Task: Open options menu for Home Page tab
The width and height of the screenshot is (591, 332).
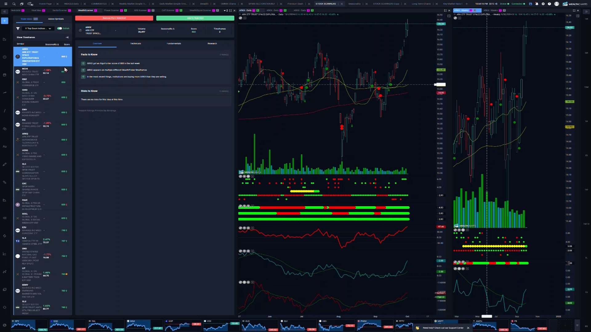Action: pos(54,4)
